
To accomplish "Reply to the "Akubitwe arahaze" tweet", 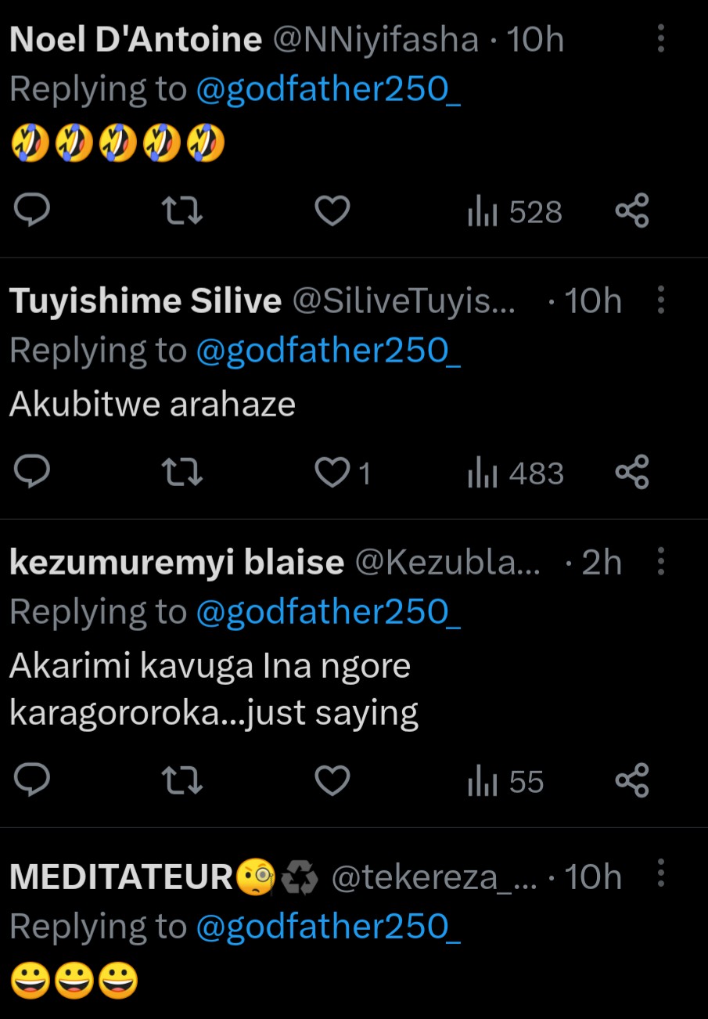I will pos(32,473).
